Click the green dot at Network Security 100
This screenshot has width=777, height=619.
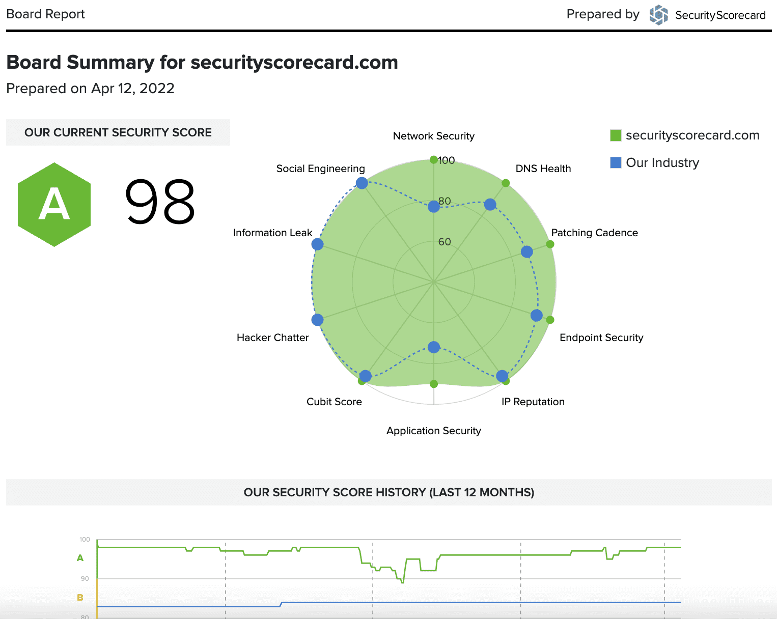coord(434,160)
